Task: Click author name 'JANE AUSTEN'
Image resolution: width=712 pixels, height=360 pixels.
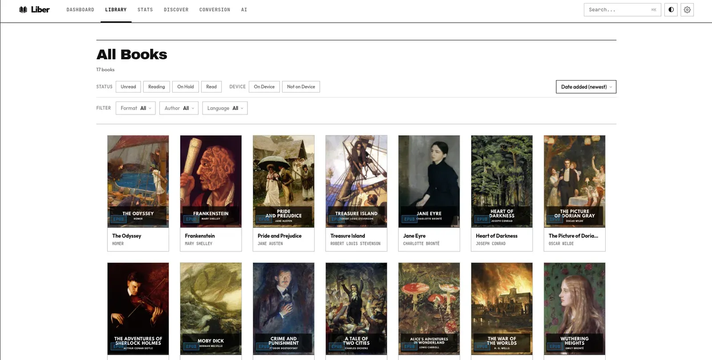Action: [x=270, y=244]
